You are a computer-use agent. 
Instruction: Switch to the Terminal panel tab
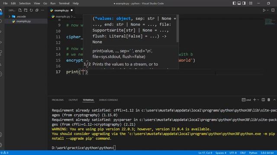click(x=88, y=100)
